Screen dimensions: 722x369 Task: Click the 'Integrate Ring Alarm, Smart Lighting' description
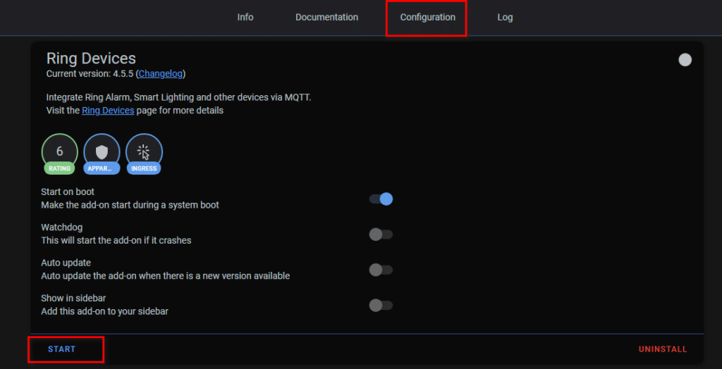click(x=178, y=98)
